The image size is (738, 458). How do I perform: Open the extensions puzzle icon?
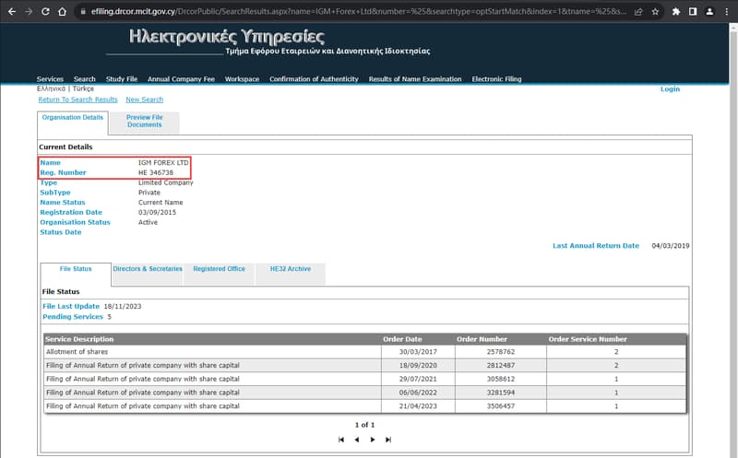tap(676, 12)
